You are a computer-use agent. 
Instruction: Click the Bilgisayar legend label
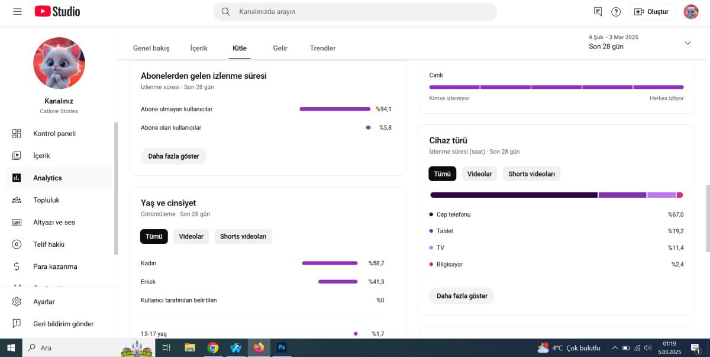[x=450, y=265]
